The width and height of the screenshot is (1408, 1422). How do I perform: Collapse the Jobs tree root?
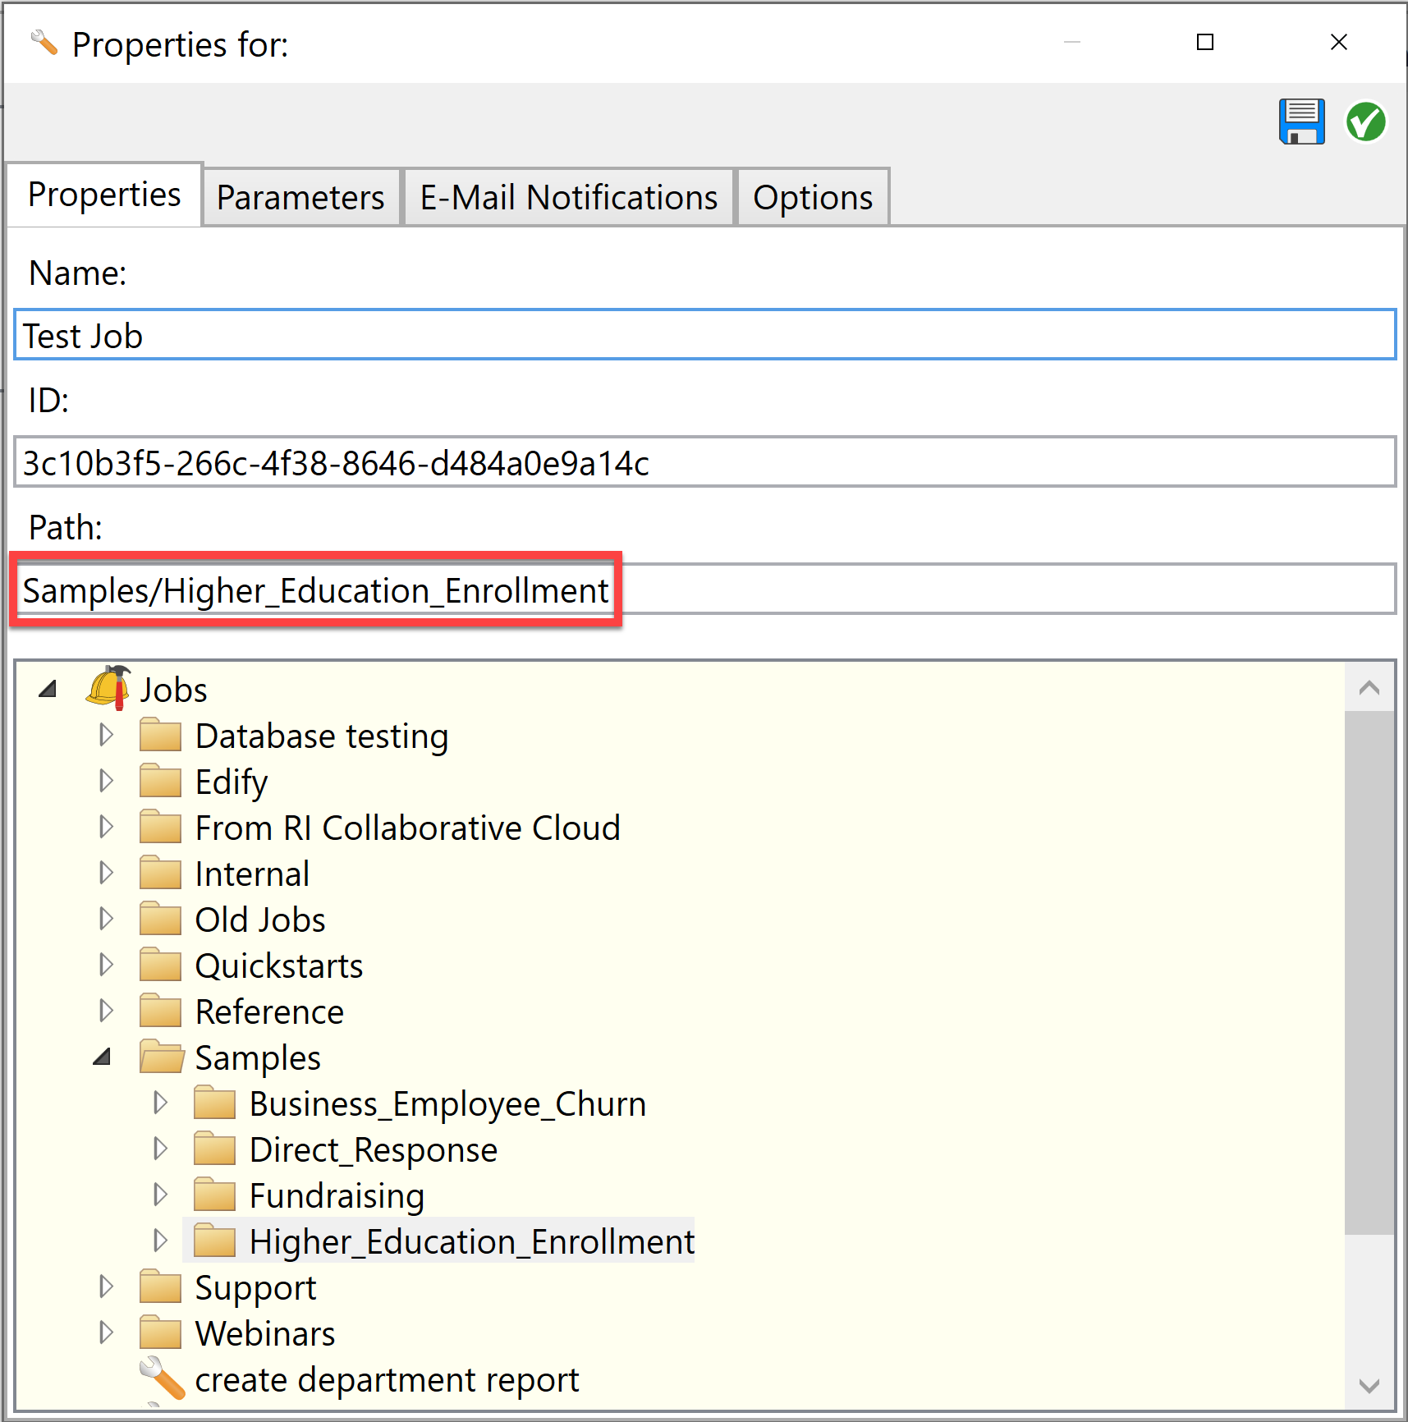pyautogui.click(x=48, y=688)
